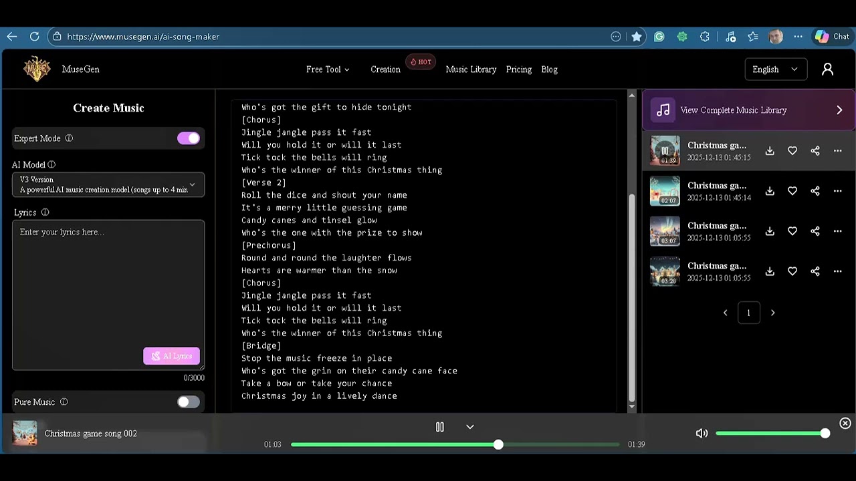Viewport: 856px width, 481px height.
Task: Open the Copilot Chat button
Action: [x=832, y=37]
